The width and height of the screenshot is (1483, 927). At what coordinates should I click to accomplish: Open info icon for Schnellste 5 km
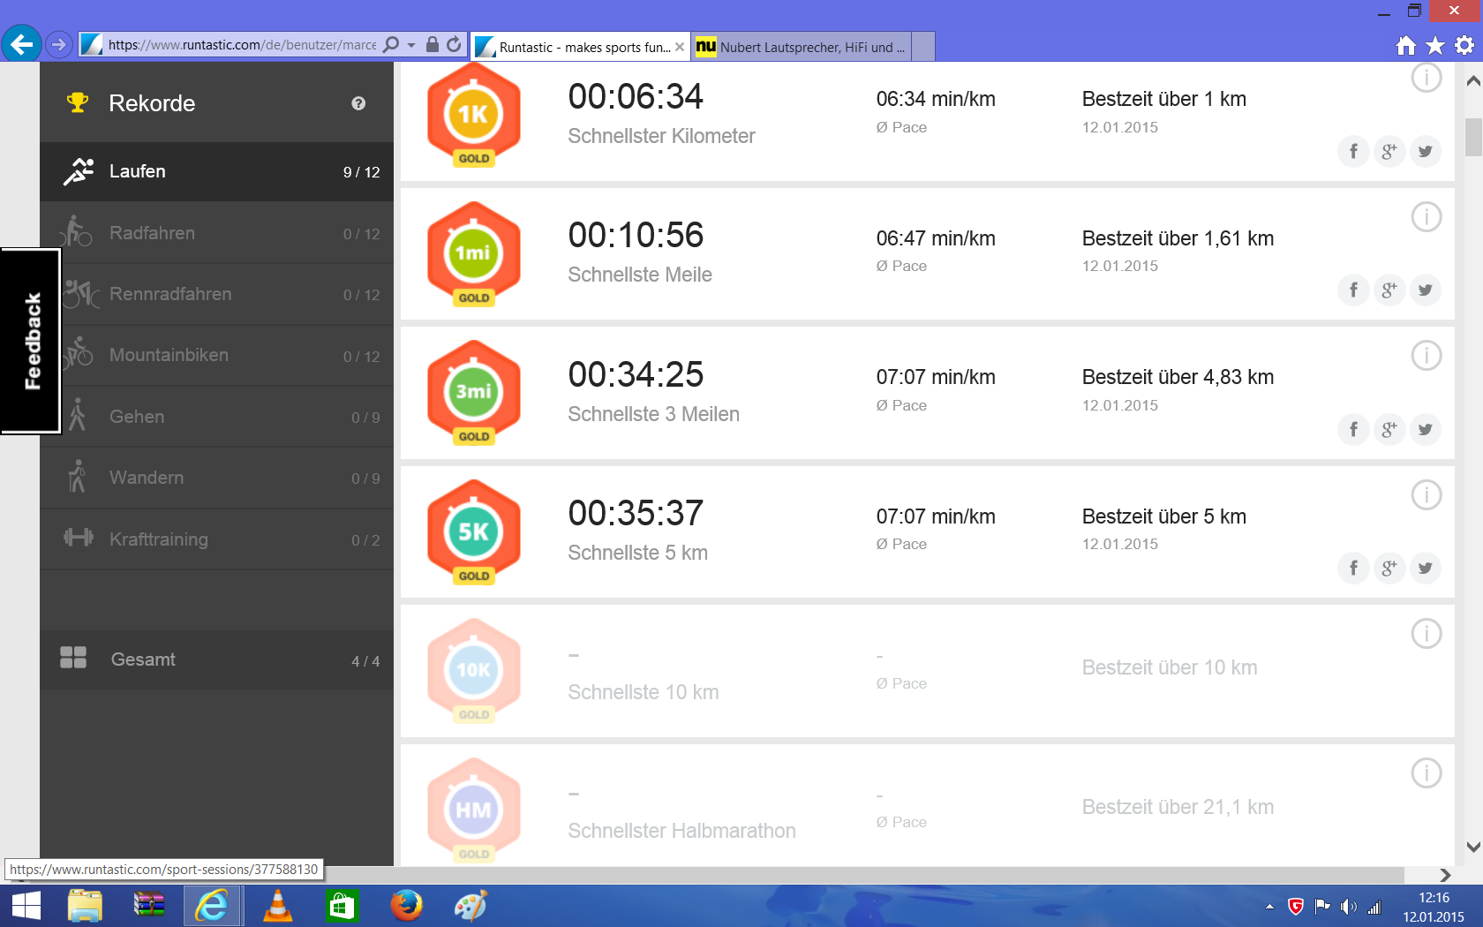tap(1426, 495)
